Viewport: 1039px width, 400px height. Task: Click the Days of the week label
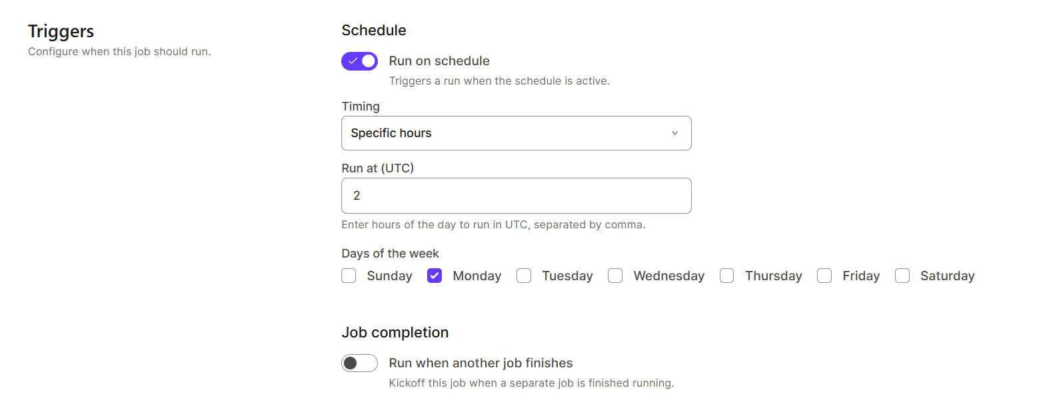(390, 253)
